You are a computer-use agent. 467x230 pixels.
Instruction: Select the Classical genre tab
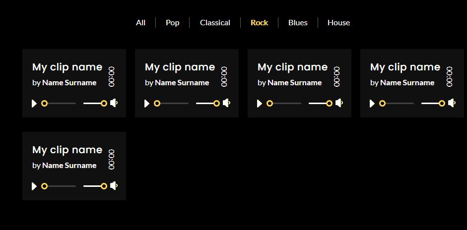click(215, 23)
